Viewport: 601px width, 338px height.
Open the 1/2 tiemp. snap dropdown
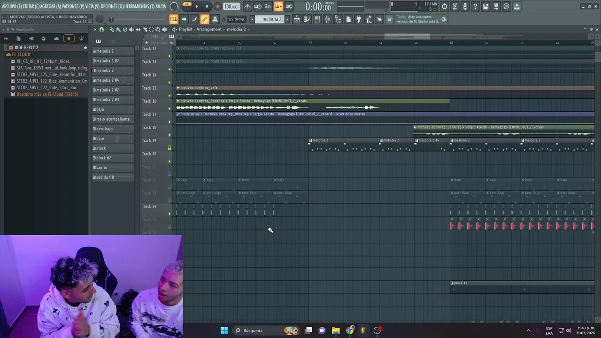coord(237,19)
